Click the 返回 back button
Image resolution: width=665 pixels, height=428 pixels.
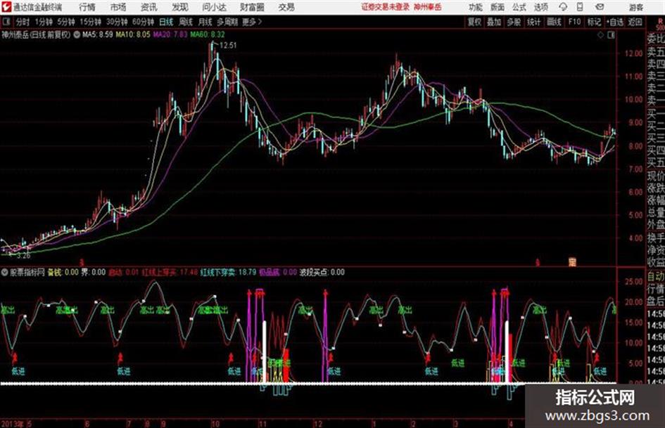pyautogui.click(x=635, y=22)
